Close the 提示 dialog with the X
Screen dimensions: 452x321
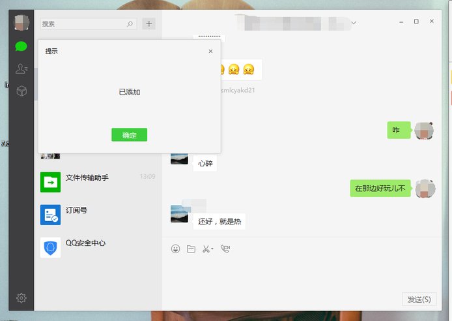tap(210, 51)
